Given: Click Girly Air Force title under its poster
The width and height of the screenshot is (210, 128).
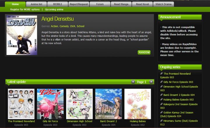Looking at the screenshot, I should [x=50, y=121].
